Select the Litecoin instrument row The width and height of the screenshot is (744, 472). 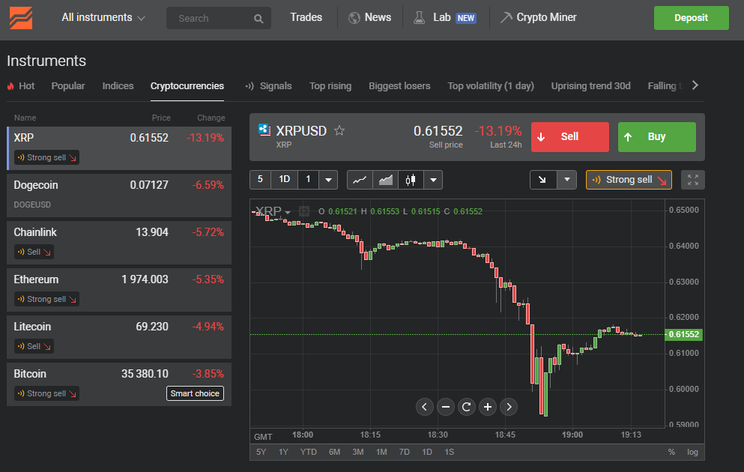[119, 337]
